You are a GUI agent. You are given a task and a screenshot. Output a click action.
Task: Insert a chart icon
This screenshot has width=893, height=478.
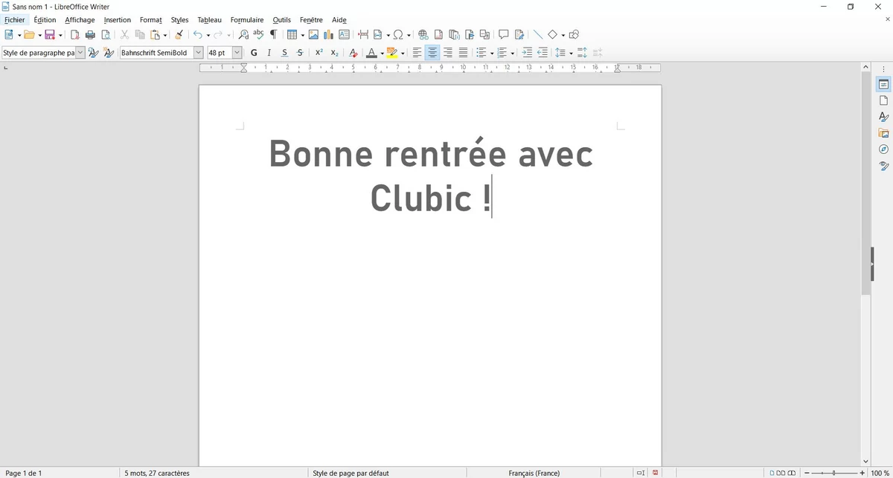[328, 35]
